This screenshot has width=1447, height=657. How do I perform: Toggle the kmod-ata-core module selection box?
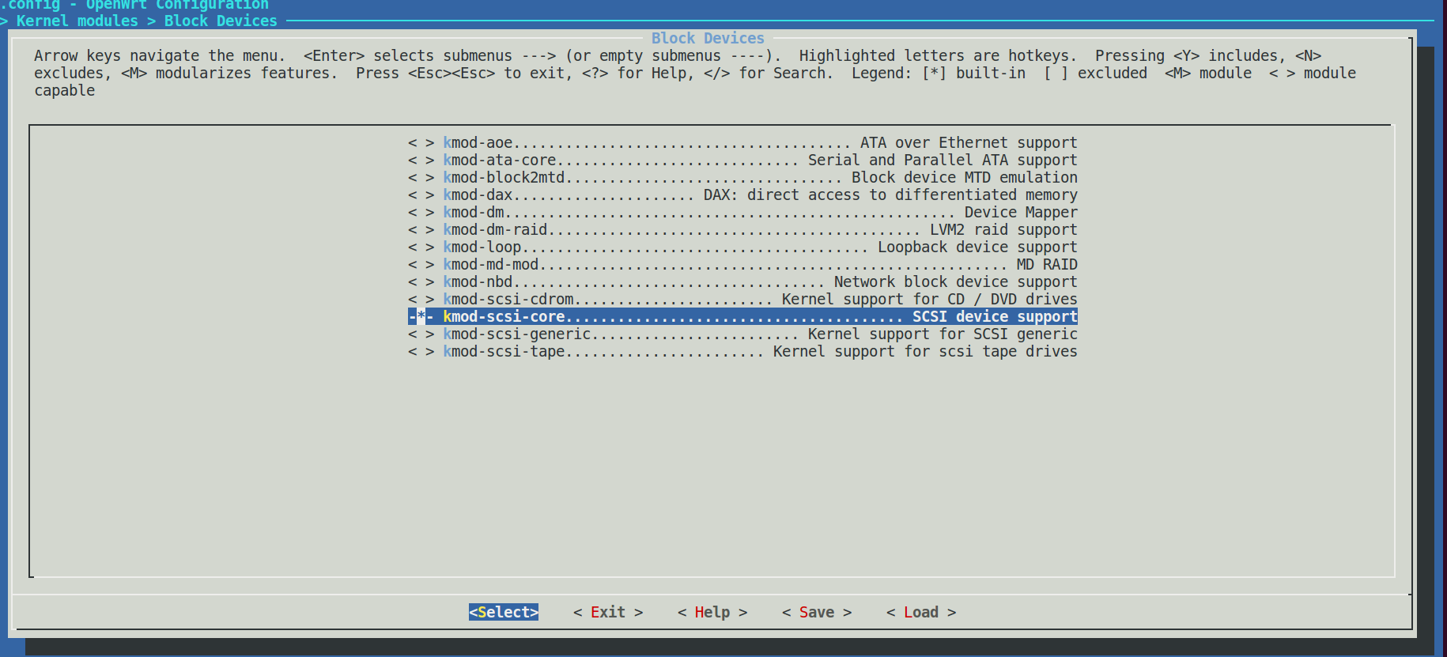[421, 160]
